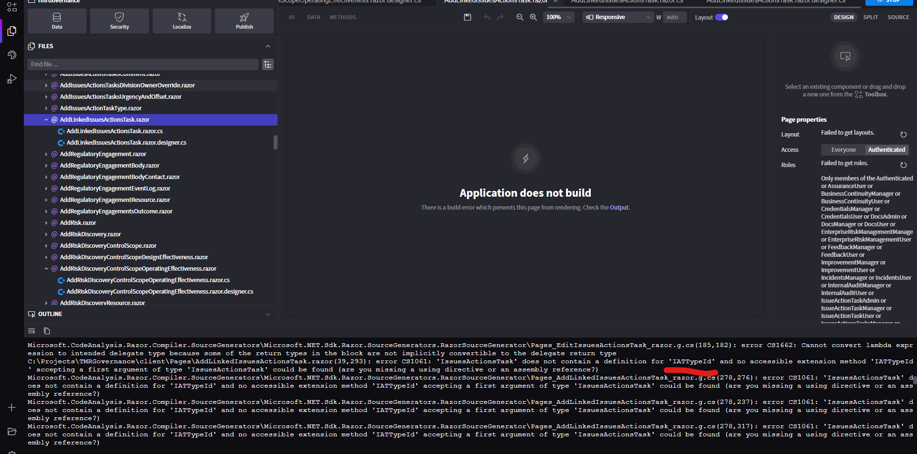Viewport: 917px width, 454px height.
Task: Open the Localize tool
Action: (182, 21)
